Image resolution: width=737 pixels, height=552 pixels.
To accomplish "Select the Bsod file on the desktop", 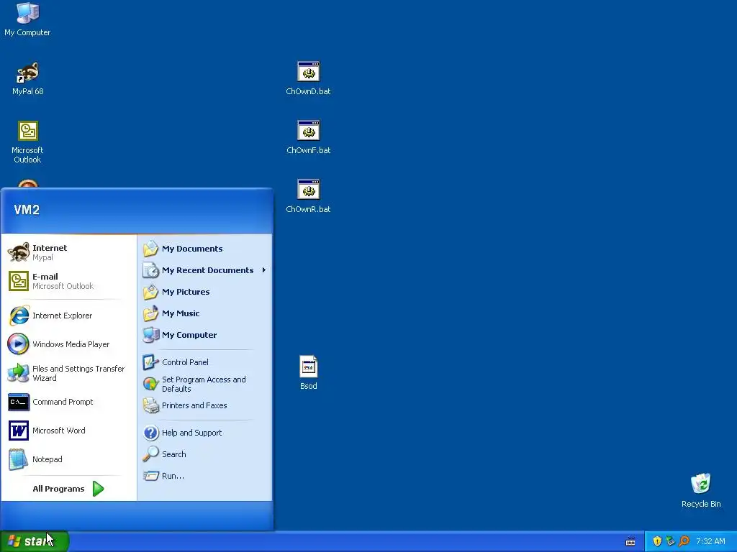I will coord(308,373).
